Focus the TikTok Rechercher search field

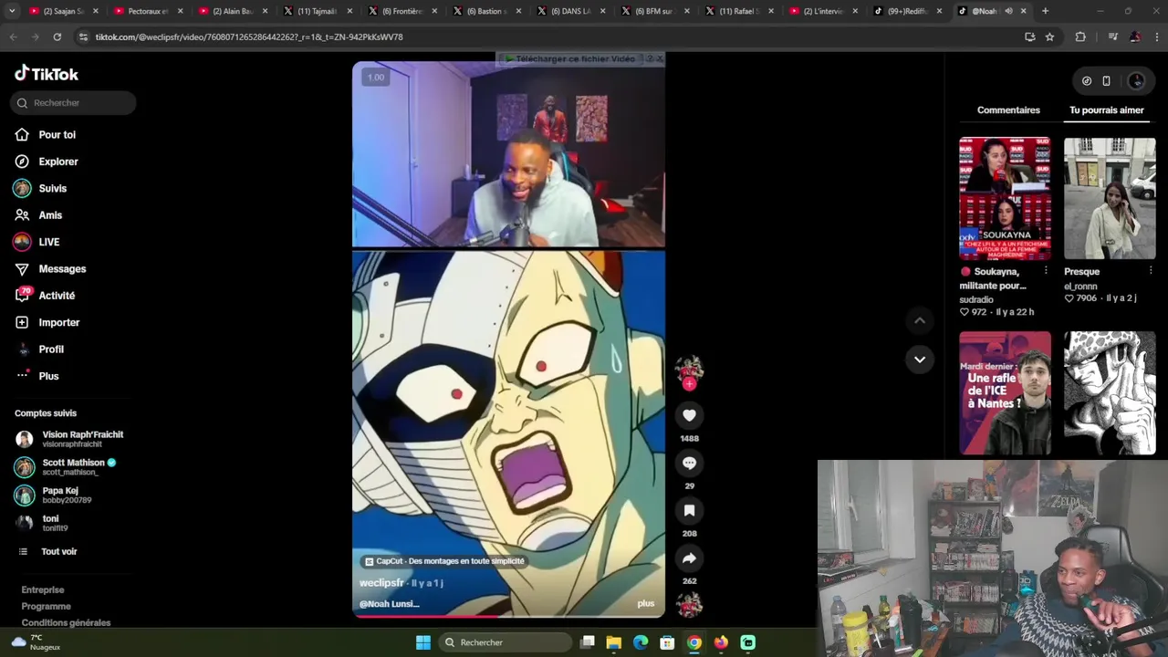73,103
